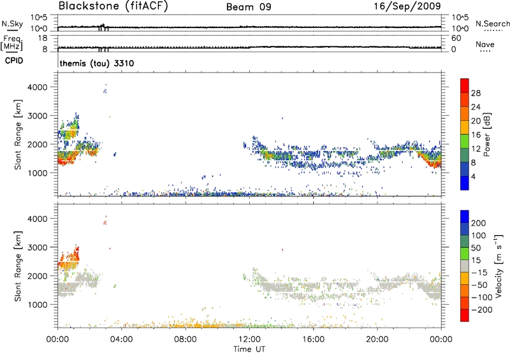The width and height of the screenshot is (510, 353).
Task: Click the 'Blackstone (fitACF)' title text
Action: click(113, 6)
